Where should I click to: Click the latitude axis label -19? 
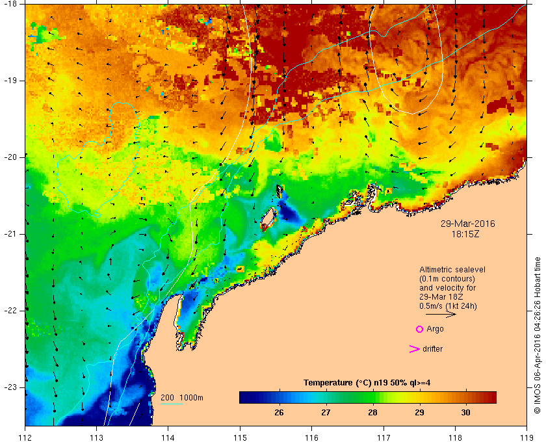click(10, 81)
